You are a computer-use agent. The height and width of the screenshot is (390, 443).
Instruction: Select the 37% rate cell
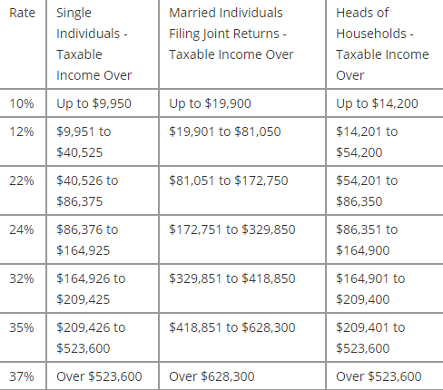click(x=22, y=376)
